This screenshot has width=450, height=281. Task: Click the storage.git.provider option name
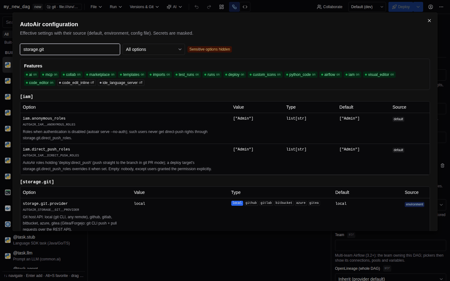(45, 204)
